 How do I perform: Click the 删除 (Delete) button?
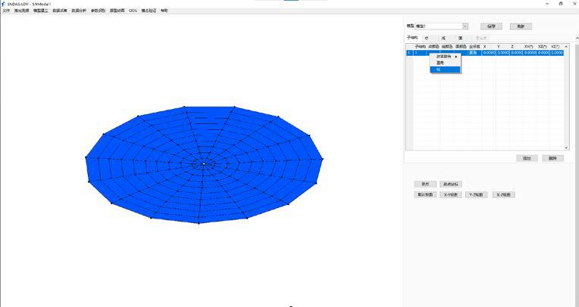[x=552, y=158]
